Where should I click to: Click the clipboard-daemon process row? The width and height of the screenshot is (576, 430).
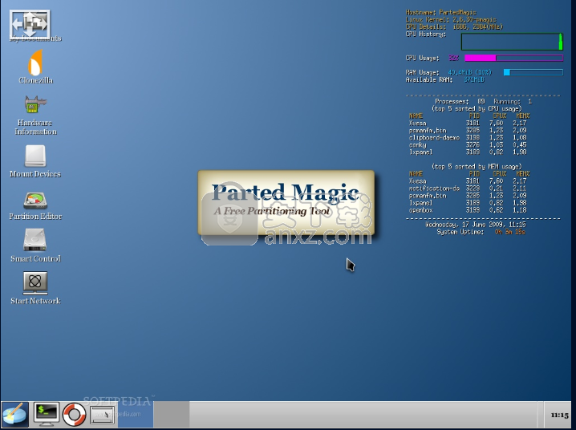468,138
